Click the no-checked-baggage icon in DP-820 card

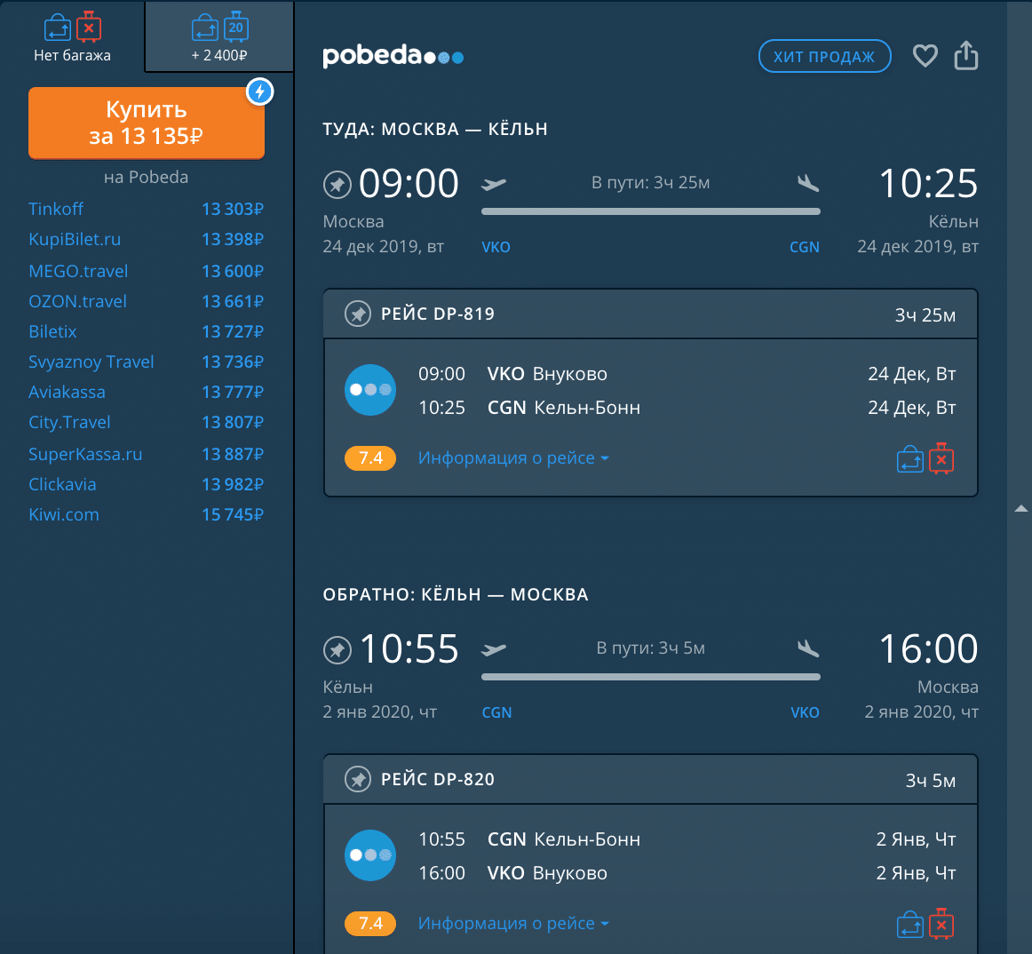click(x=941, y=924)
